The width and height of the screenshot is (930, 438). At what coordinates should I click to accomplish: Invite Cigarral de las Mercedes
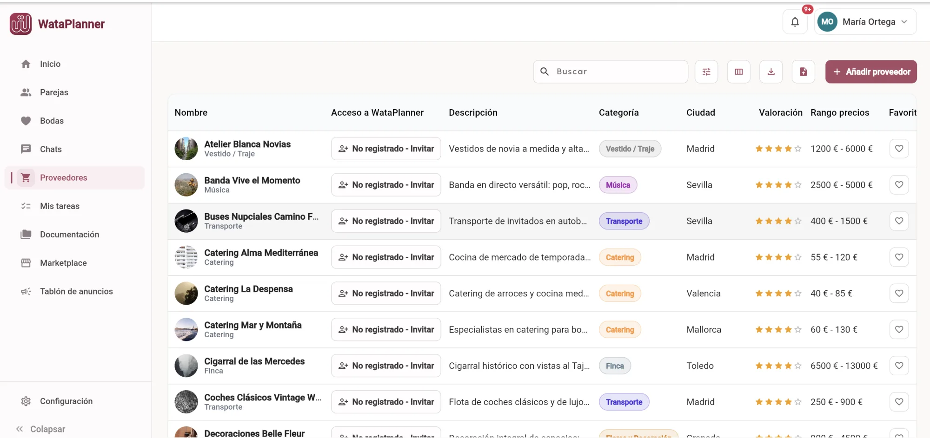point(386,366)
